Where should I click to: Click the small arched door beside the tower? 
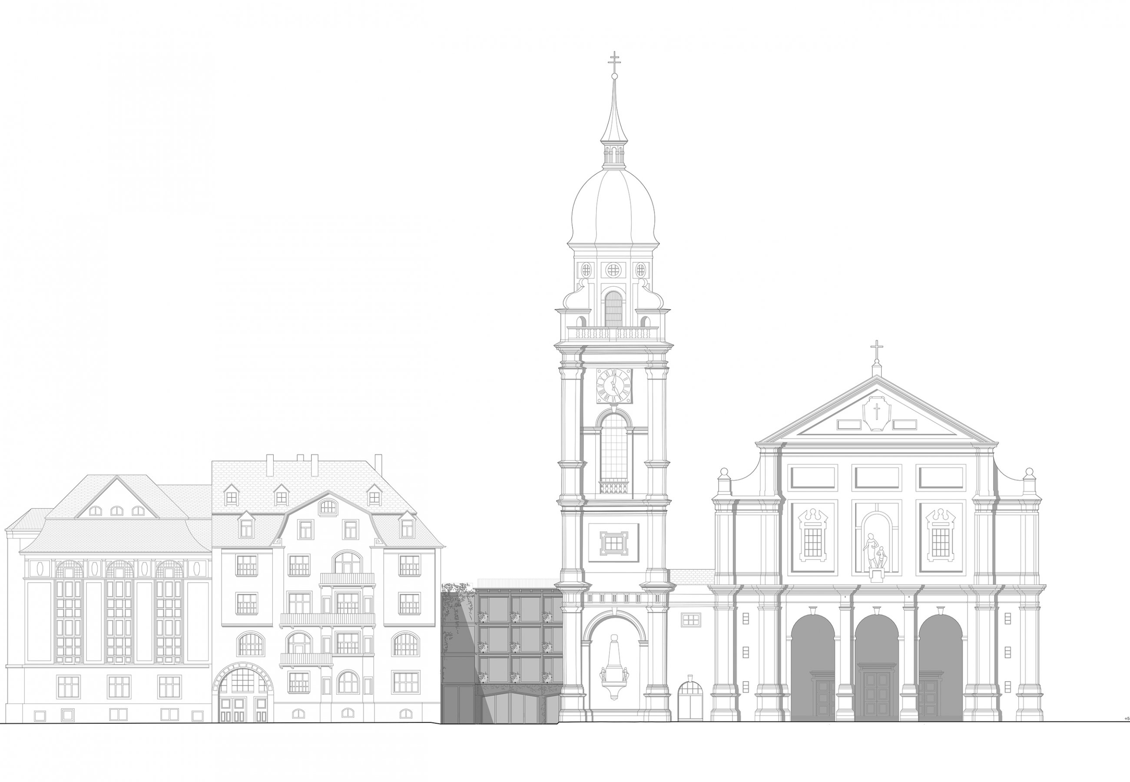pos(690,701)
